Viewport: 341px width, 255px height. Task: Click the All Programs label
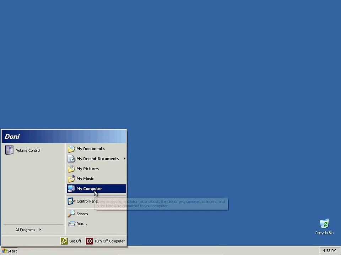pyautogui.click(x=25, y=230)
